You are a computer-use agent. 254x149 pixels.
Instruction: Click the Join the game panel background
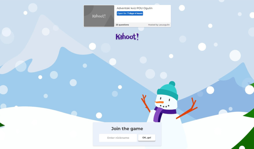click(127, 134)
